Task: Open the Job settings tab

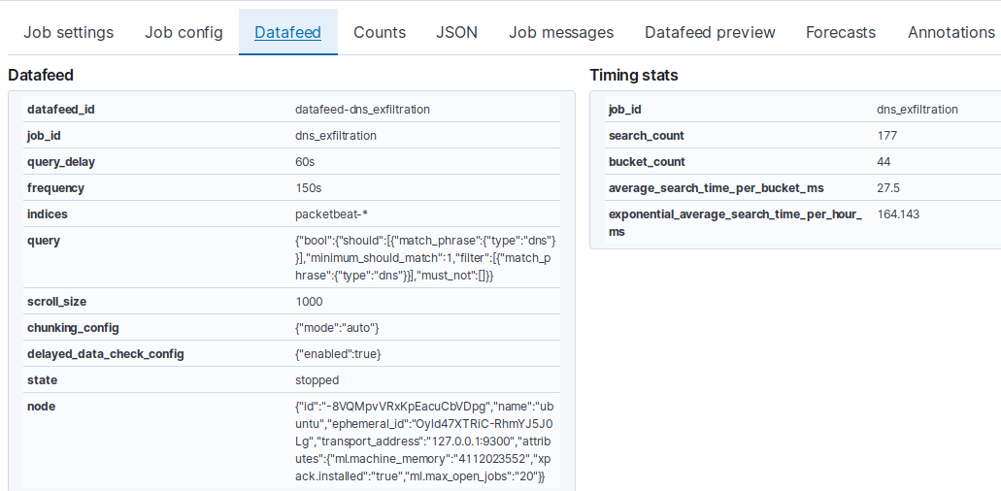Action: pyautogui.click(x=68, y=32)
